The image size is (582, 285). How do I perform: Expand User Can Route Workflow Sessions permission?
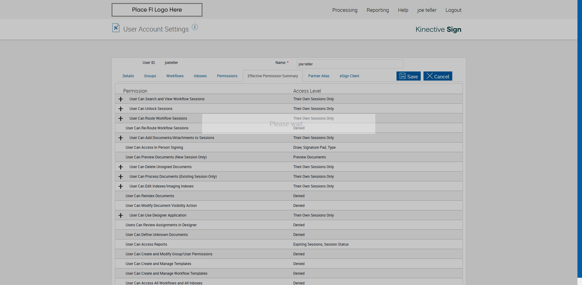click(x=121, y=119)
